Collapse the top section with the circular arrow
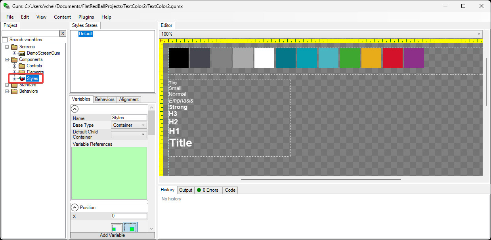 click(75, 109)
